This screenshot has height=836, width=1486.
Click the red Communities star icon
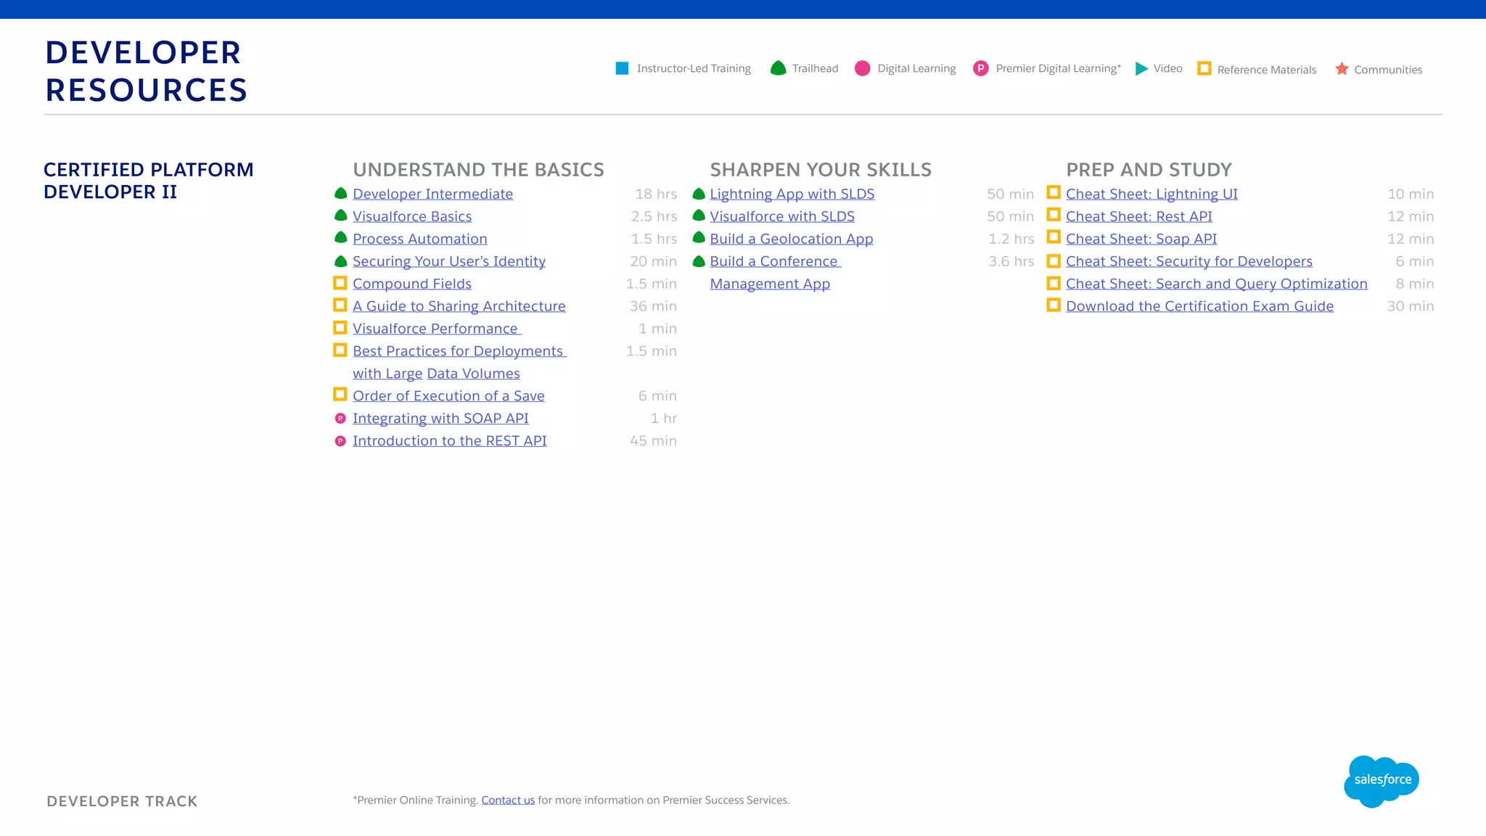[1342, 68]
